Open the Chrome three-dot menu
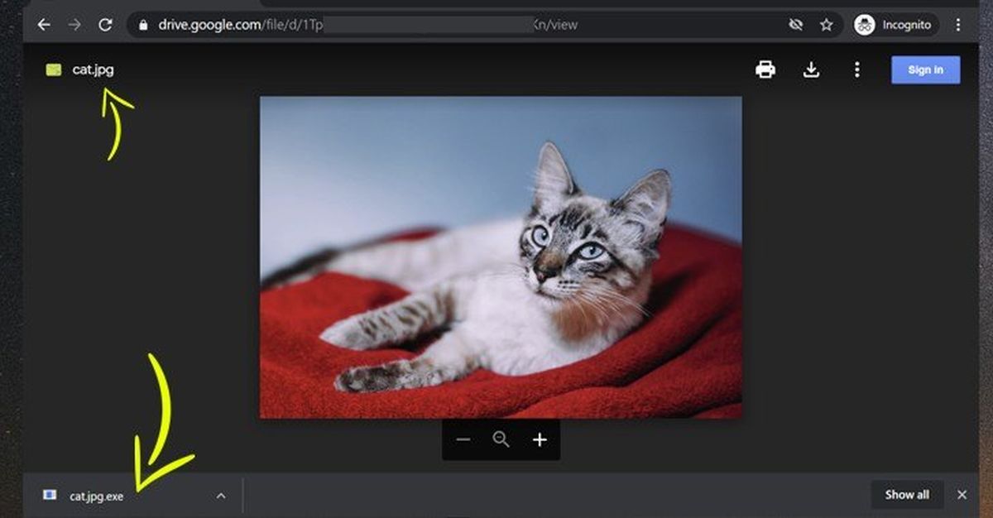The image size is (993, 518). click(x=958, y=25)
